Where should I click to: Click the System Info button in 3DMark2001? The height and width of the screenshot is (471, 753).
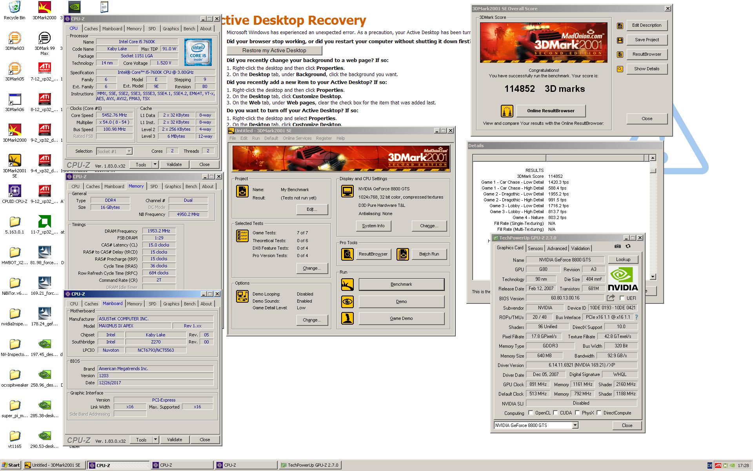coord(373,226)
